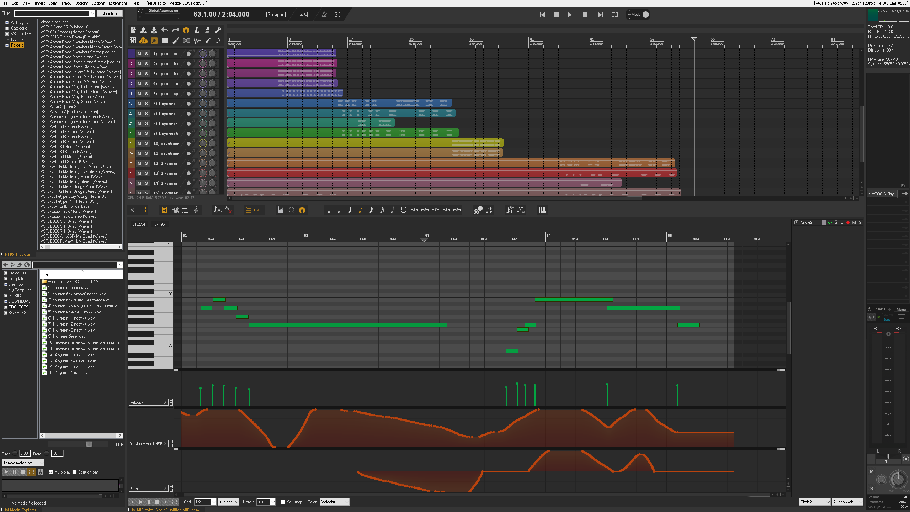The height and width of the screenshot is (512, 910).
Task: Open the Actions menu
Action: (98, 3)
